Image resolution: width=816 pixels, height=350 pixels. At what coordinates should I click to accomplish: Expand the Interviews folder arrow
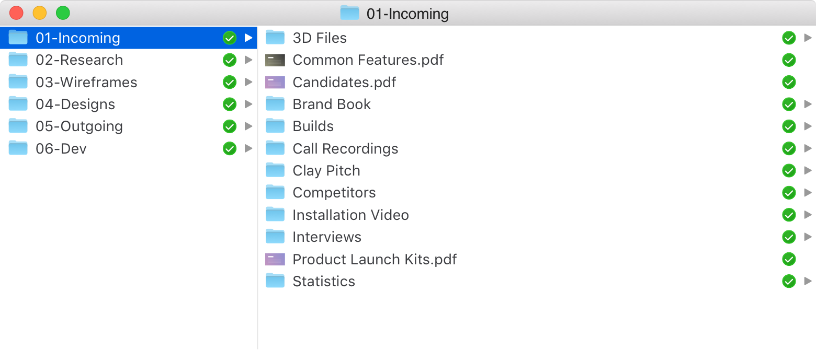pos(808,237)
